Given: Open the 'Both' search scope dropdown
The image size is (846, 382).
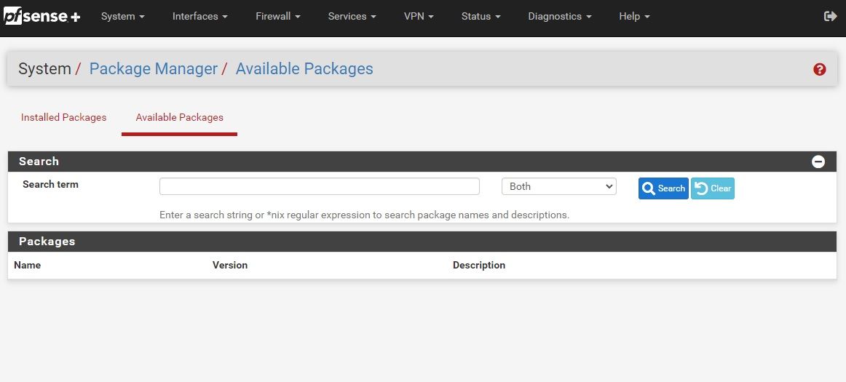Looking at the screenshot, I should point(558,186).
